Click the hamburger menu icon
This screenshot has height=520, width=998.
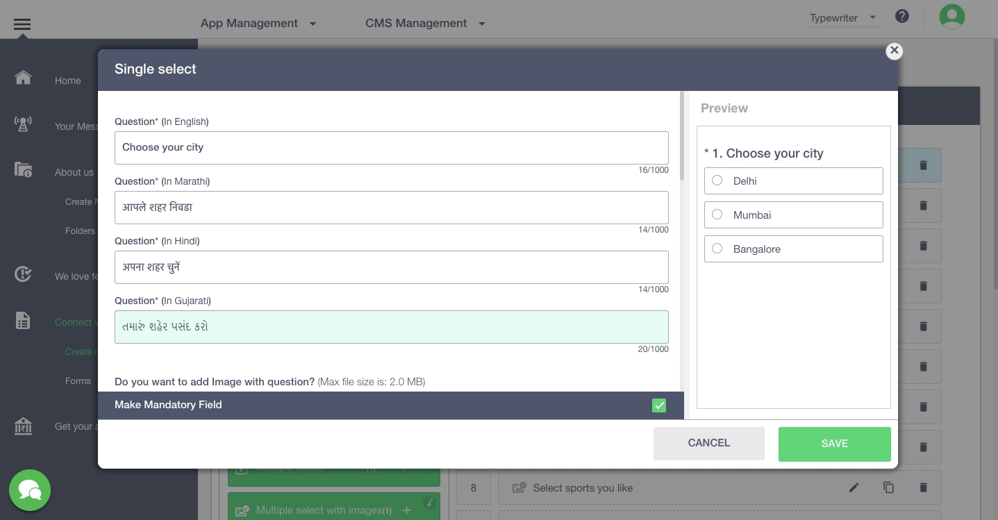coord(22,24)
